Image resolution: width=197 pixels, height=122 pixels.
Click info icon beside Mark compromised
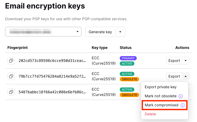pos(182,105)
